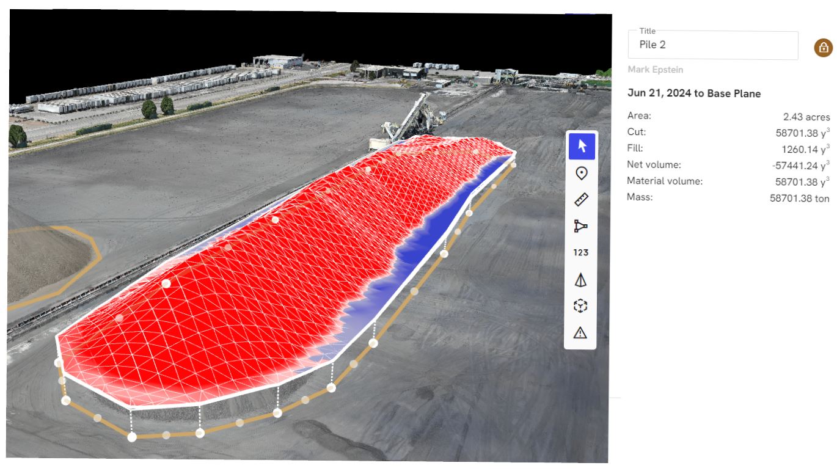Click into the Pile 2 title field

[712, 45]
